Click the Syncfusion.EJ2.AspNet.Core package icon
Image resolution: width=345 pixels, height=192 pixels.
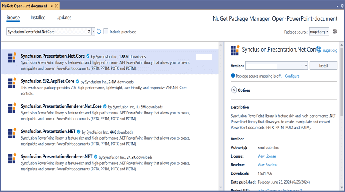(x=12, y=83)
